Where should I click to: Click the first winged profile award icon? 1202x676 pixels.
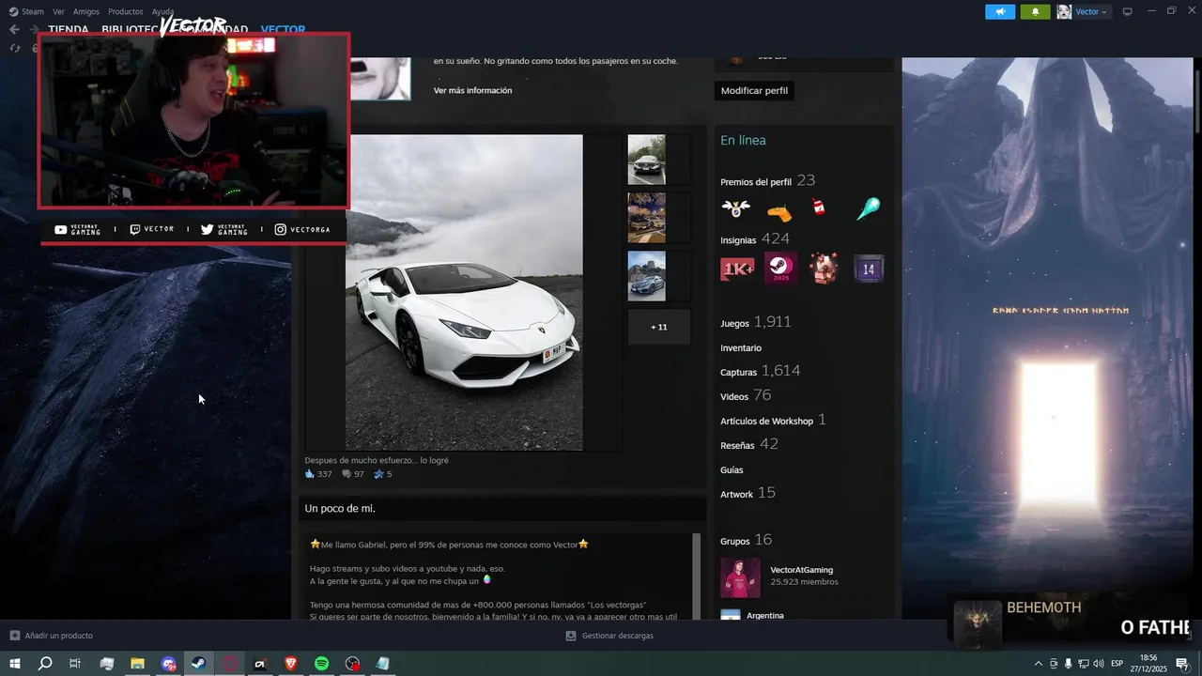point(735,208)
